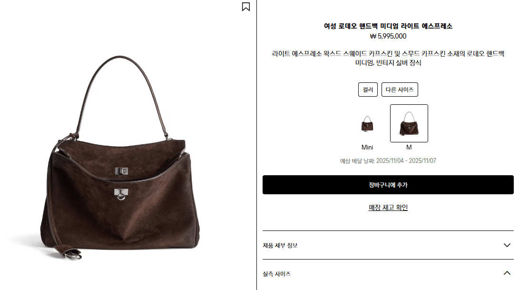The image size is (519, 290).
Task: Select the M size bag thumbnail
Action: click(409, 123)
